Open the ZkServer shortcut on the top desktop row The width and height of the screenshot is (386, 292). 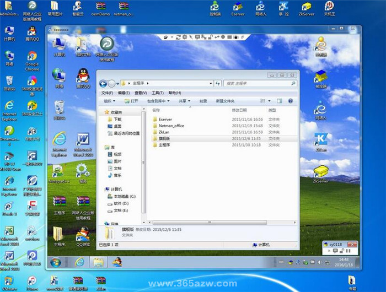click(x=306, y=9)
